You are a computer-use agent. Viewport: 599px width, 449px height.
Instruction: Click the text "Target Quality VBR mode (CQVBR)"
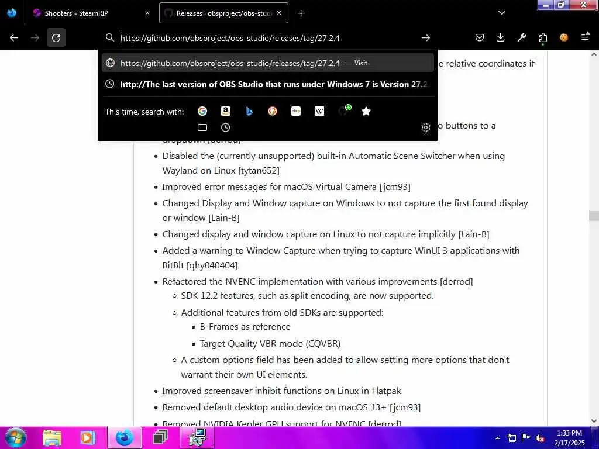tap(270, 344)
